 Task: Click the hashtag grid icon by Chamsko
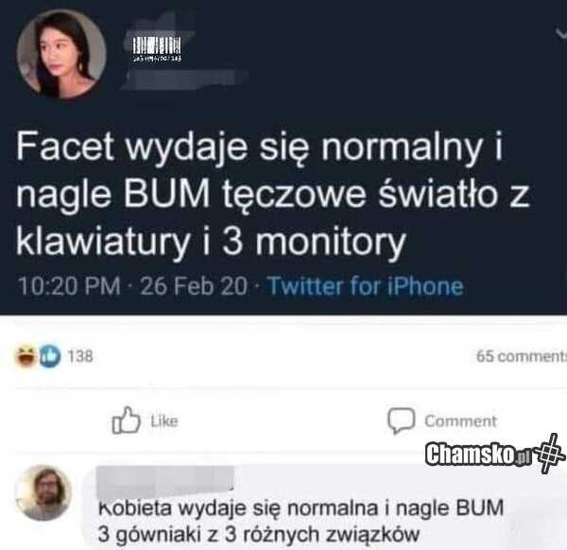click(550, 453)
